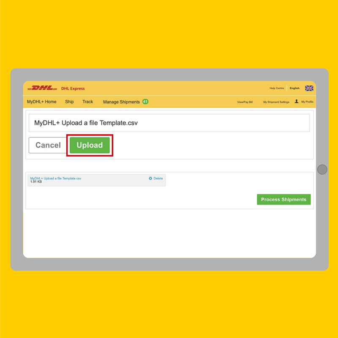This screenshot has height=338, width=338.
Task: Click the file name input field
Action: pos(169,123)
